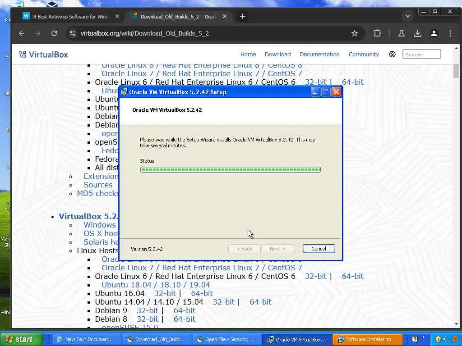462x346 pixels.
Task: Open Debian 9 64-bit link
Action: pos(184,310)
